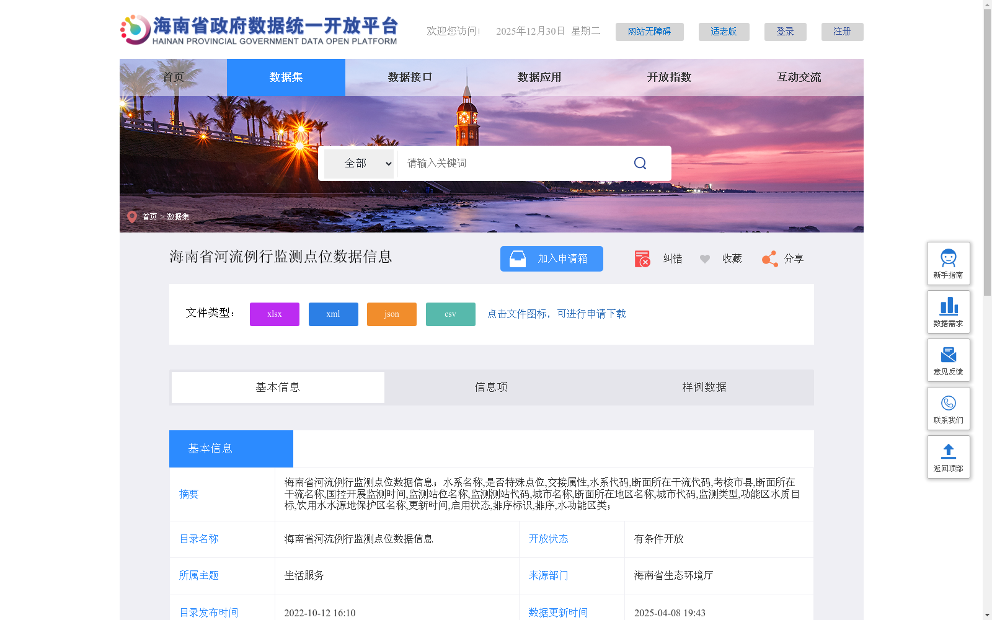Viewport: 992px width, 620px height.
Task: Open 互动交流 navigation item
Action: pyautogui.click(x=799, y=77)
